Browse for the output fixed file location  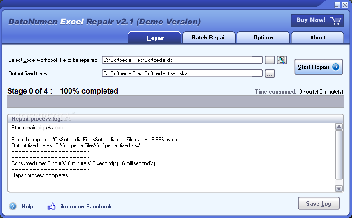point(270,73)
